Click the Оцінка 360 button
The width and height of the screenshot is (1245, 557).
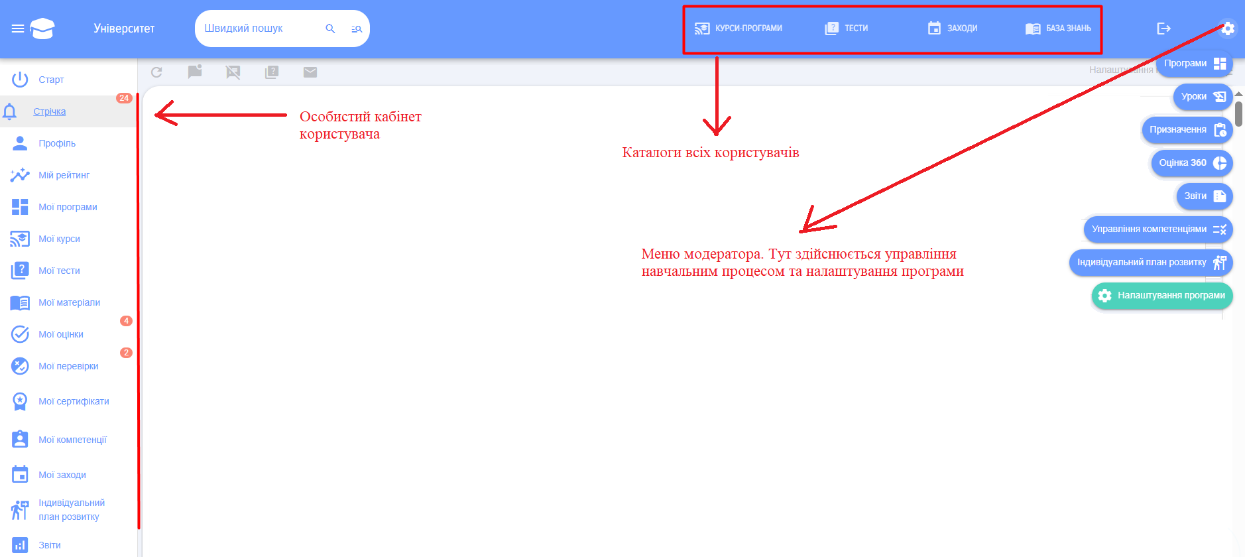[x=1192, y=163]
